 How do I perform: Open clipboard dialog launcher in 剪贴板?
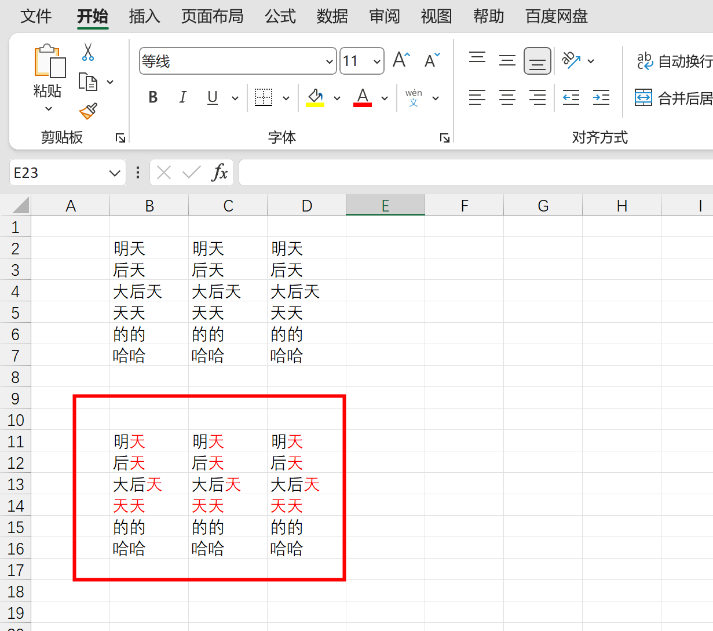[120, 138]
